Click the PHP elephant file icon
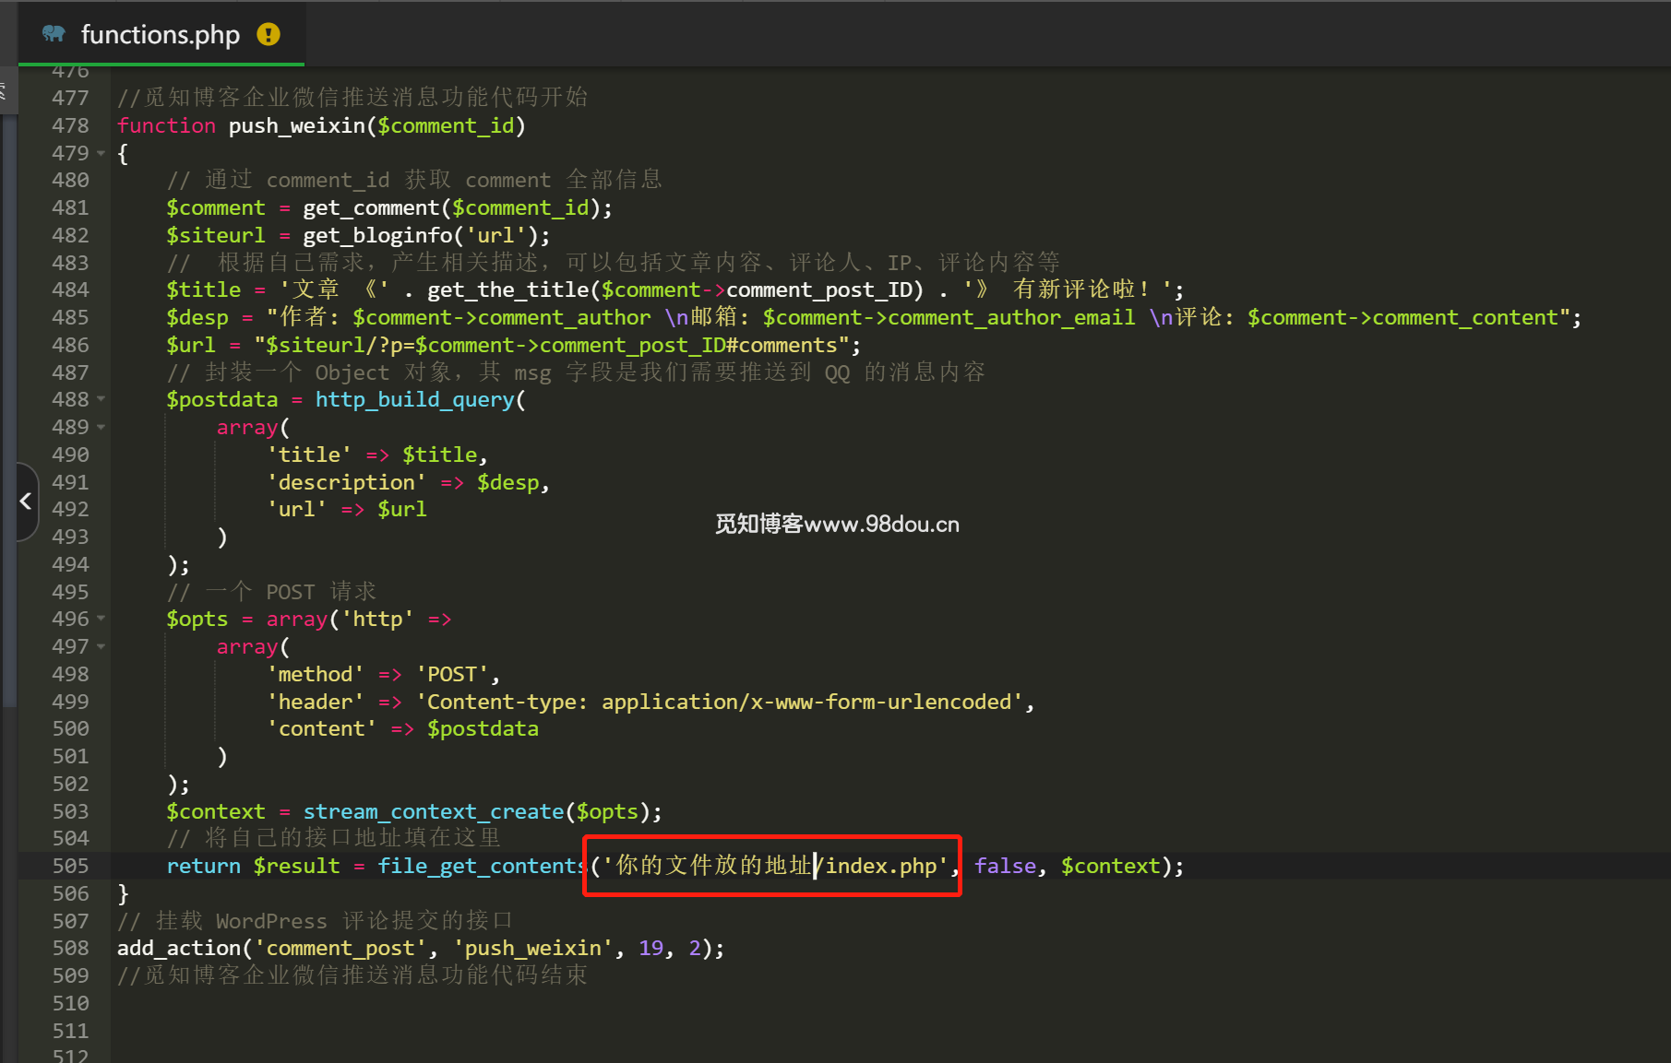Screen dimensions: 1671x1063 point(54,34)
